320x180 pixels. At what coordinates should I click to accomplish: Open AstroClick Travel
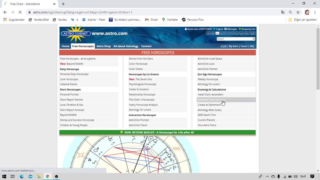(138, 125)
